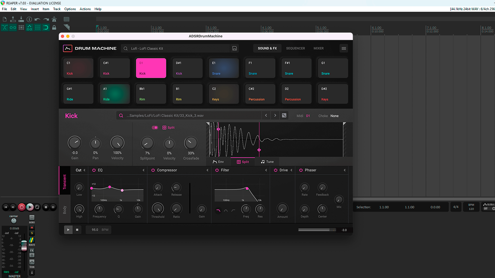Select the low-pass filter shape icon
Viewport: 495px width, 278px height.
click(x=218, y=210)
